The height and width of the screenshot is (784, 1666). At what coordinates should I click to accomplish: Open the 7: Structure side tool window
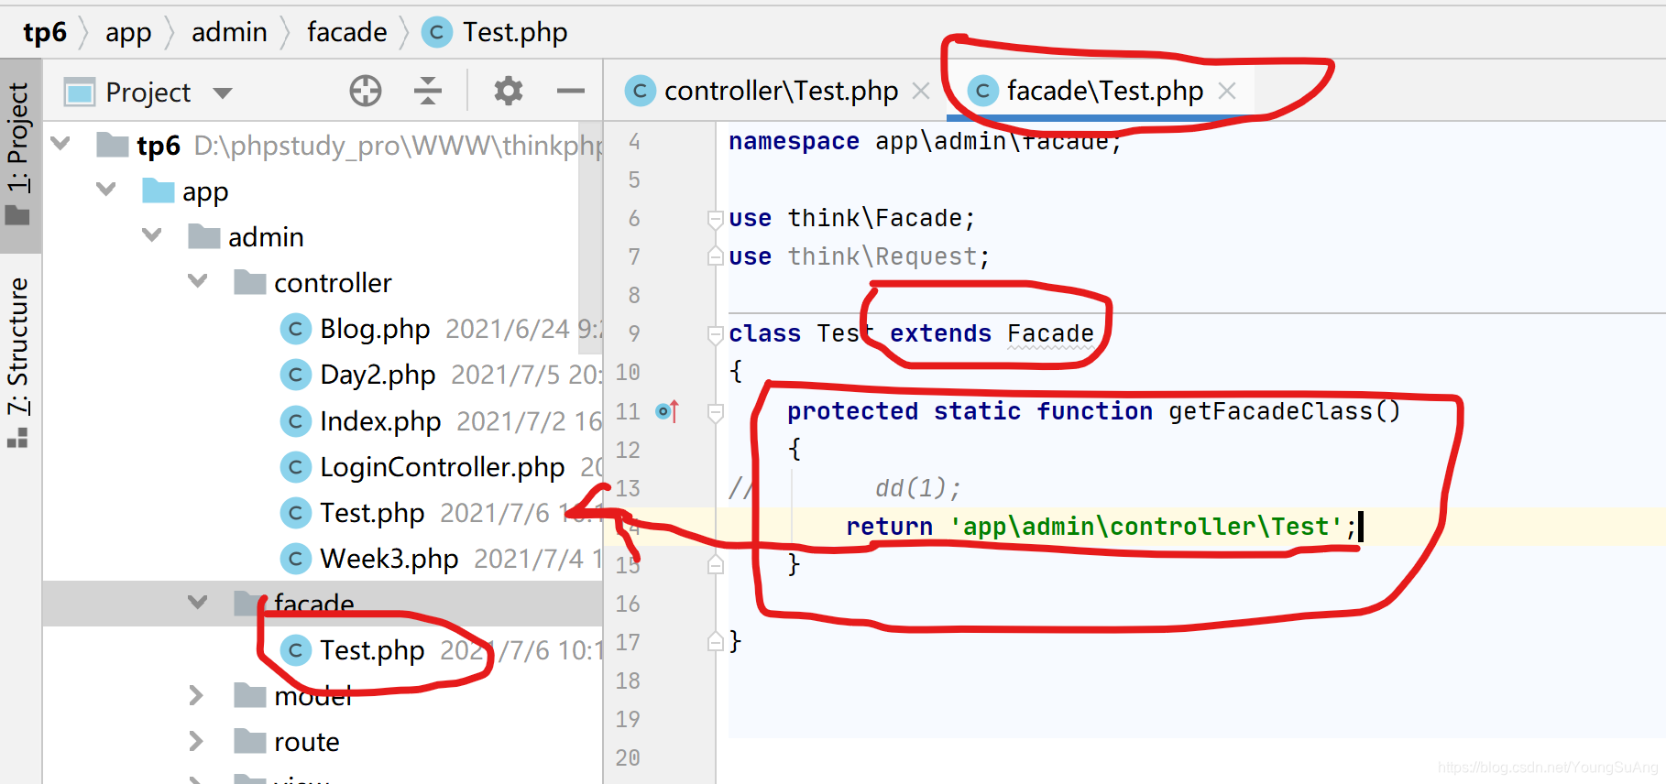pyautogui.click(x=19, y=362)
